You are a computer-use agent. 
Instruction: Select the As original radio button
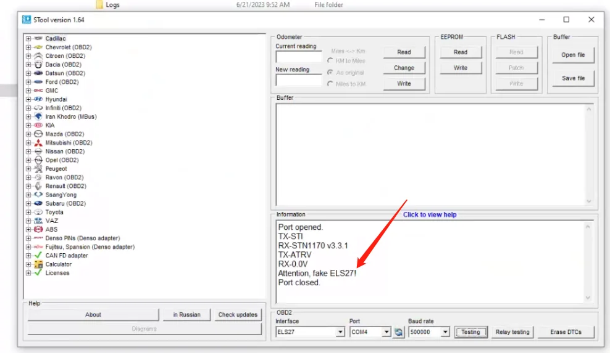tap(330, 72)
